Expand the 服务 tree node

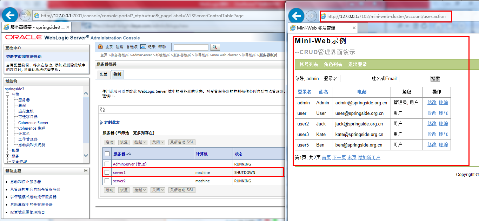pyautogui.click(x=7, y=156)
